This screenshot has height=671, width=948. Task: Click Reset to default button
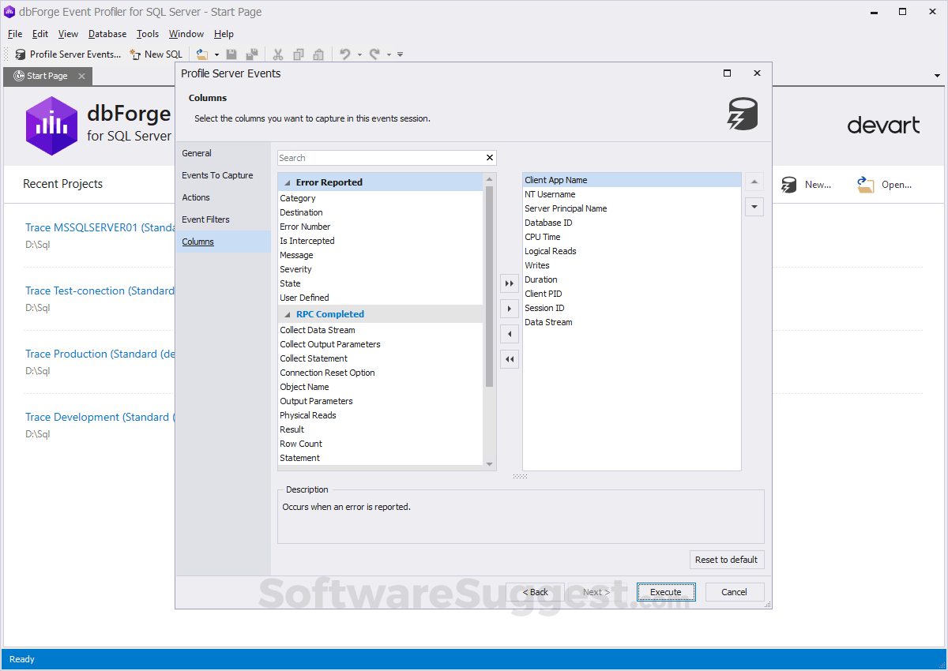[726, 560]
